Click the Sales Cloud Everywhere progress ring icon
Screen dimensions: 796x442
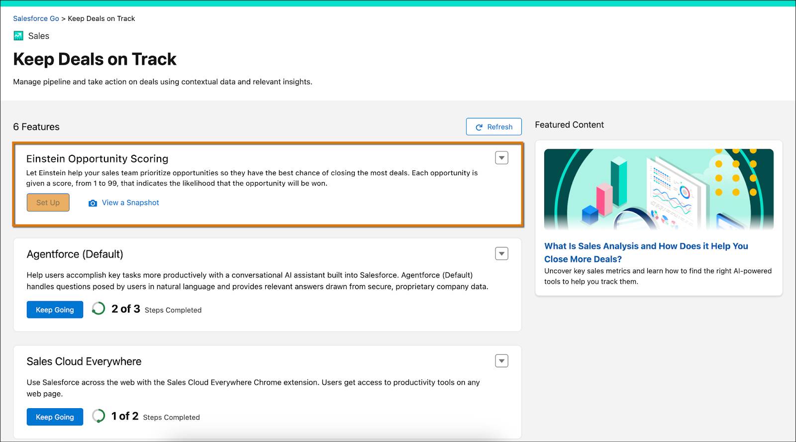[99, 416]
